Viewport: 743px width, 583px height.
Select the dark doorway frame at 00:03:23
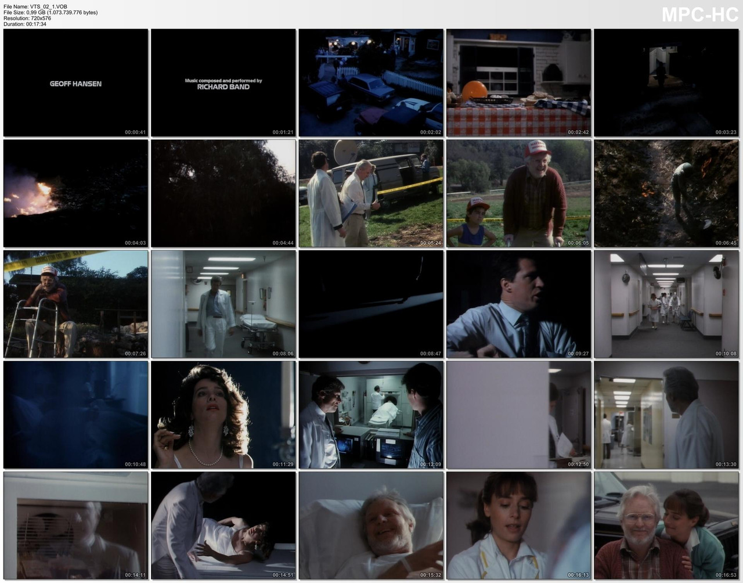click(x=666, y=83)
